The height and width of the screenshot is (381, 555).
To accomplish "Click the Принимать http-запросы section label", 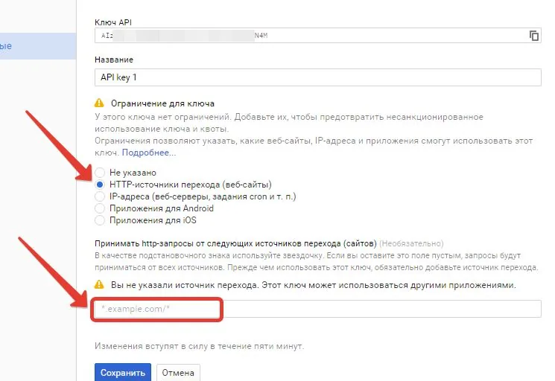I will coord(235,243).
